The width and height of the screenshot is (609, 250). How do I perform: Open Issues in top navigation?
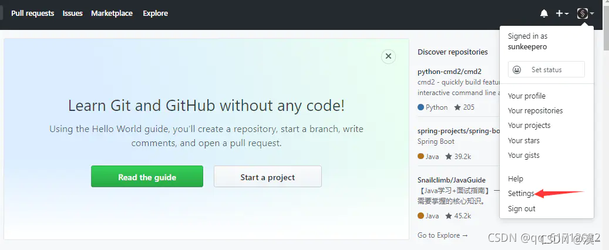(x=73, y=13)
